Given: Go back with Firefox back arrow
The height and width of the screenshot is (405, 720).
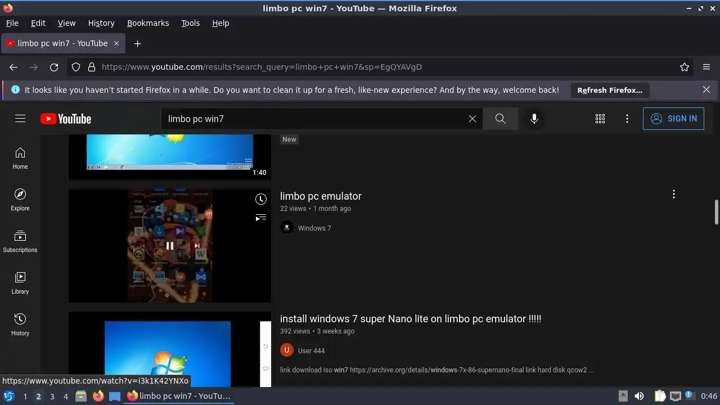Looking at the screenshot, I should (x=13, y=67).
